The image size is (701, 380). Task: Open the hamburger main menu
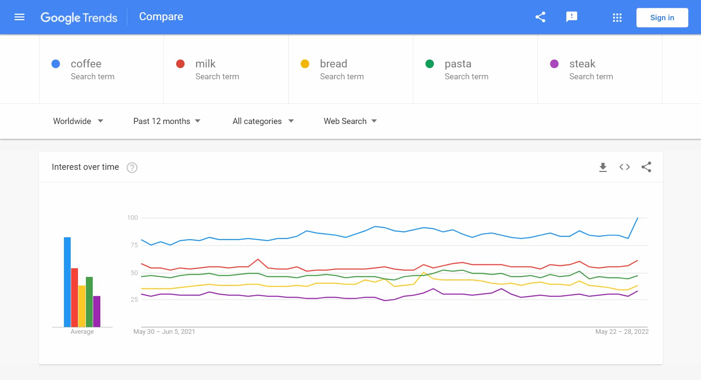pos(19,17)
